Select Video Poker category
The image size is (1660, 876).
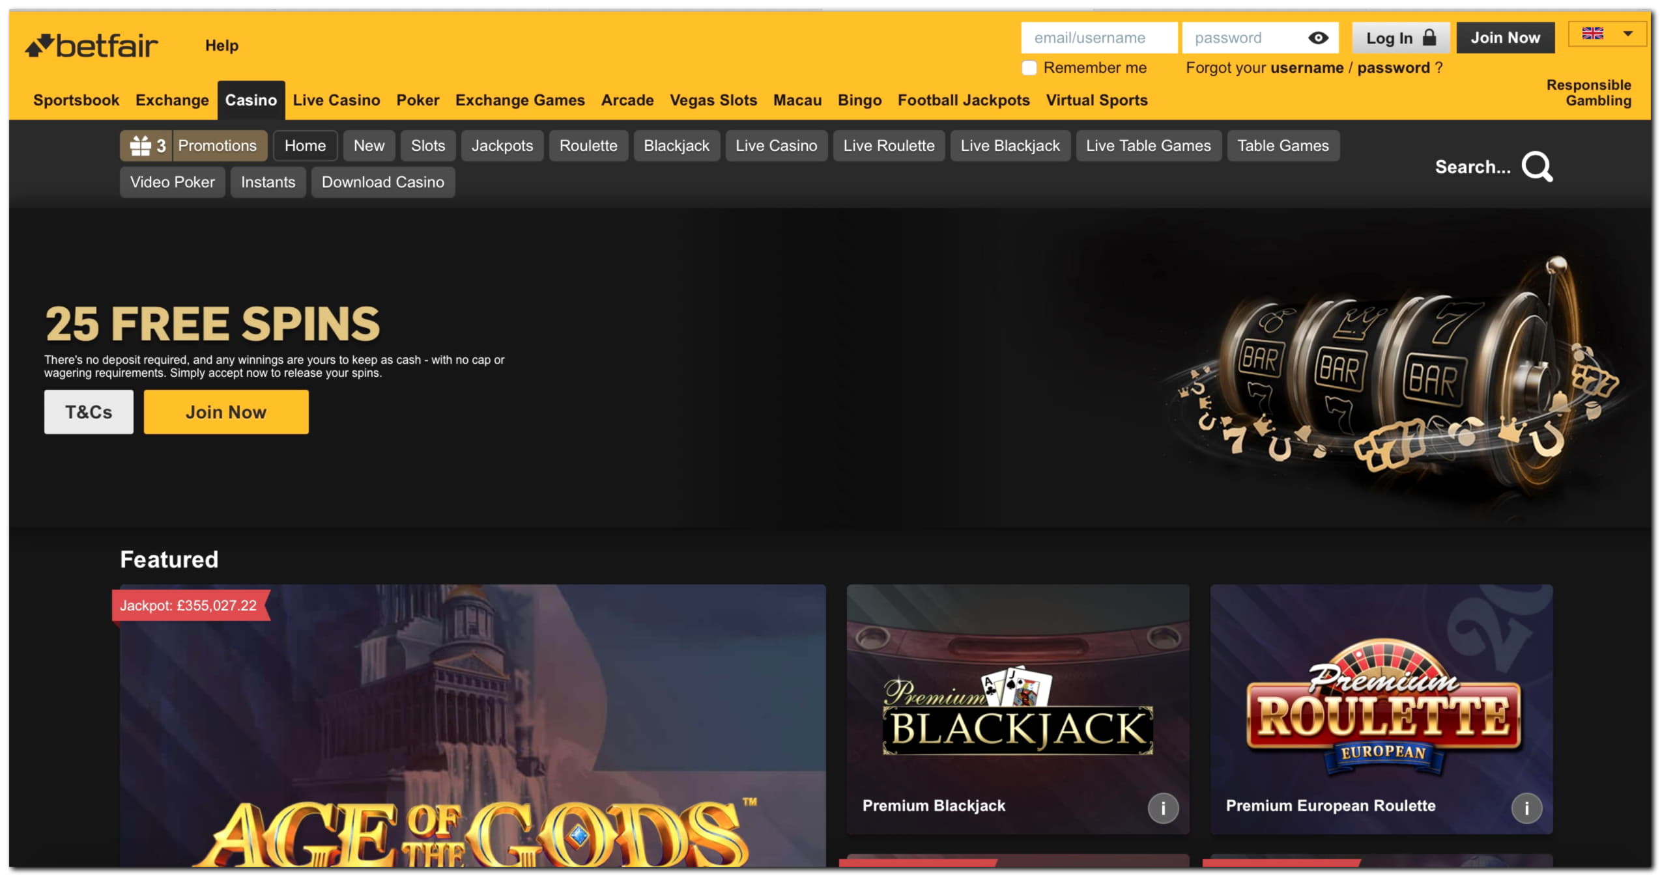tap(172, 182)
